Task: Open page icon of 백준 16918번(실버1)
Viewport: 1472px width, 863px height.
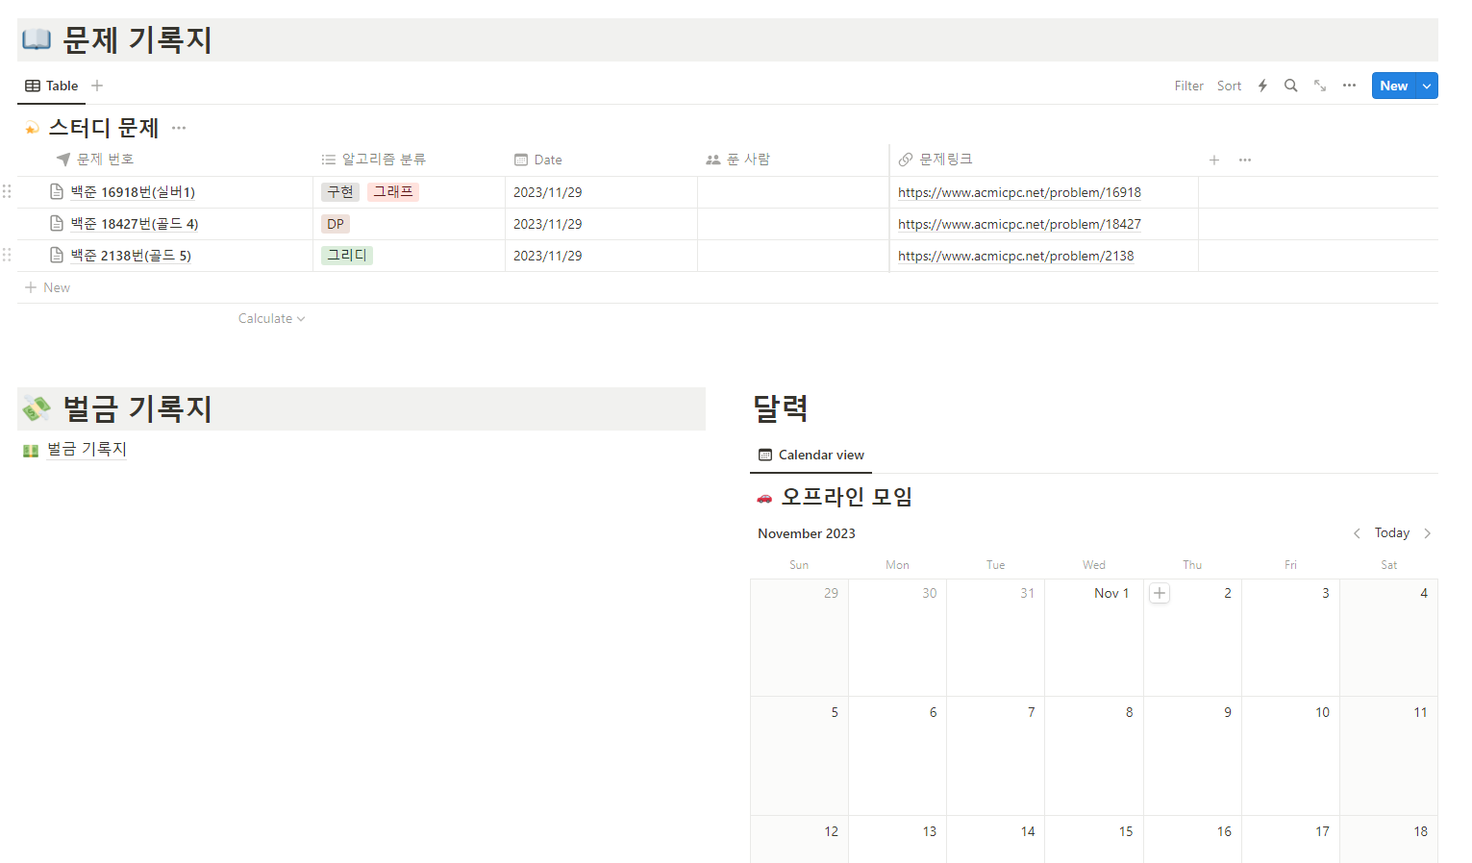Action: click(x=57, y=191)
